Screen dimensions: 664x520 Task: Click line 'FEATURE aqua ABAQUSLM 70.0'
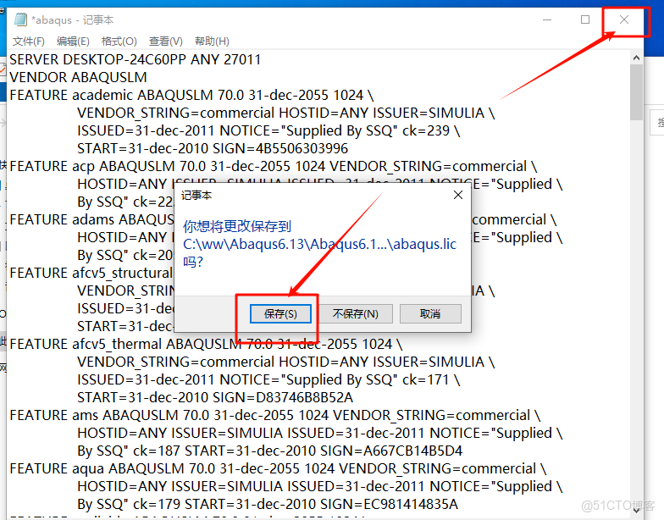coord(278,468)
